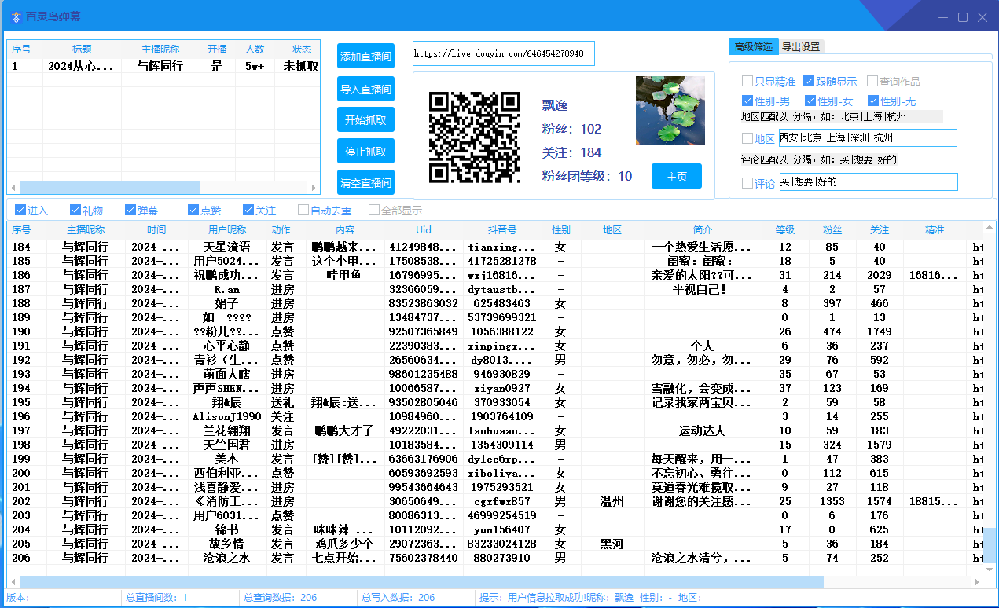999x608 pixels.
Task: Click the 添加直播间 button
Action: tap(365, 57)
